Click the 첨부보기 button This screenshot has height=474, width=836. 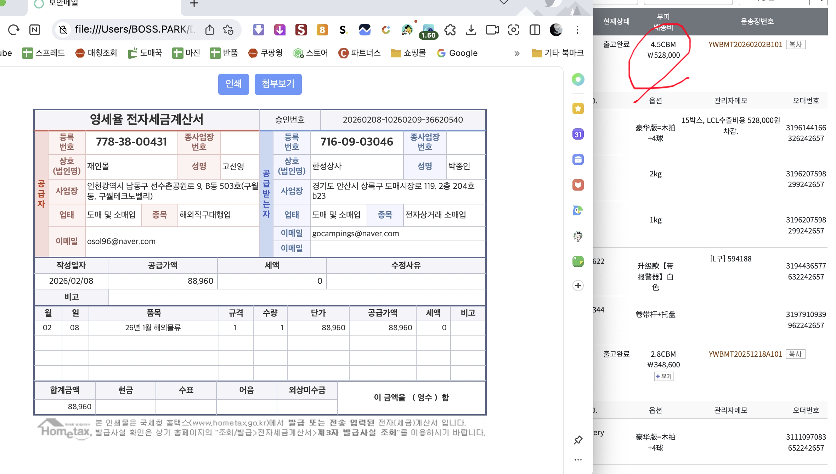[x=278, y=84]
